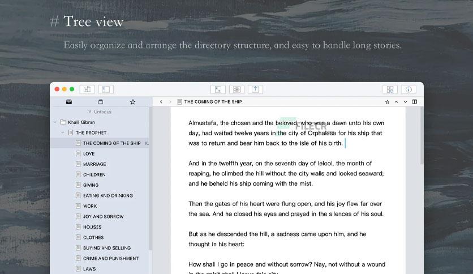Click the sidebar tree vertical scrollbar
The width and height of the screenshot is (473, 274).
point(150,178)
